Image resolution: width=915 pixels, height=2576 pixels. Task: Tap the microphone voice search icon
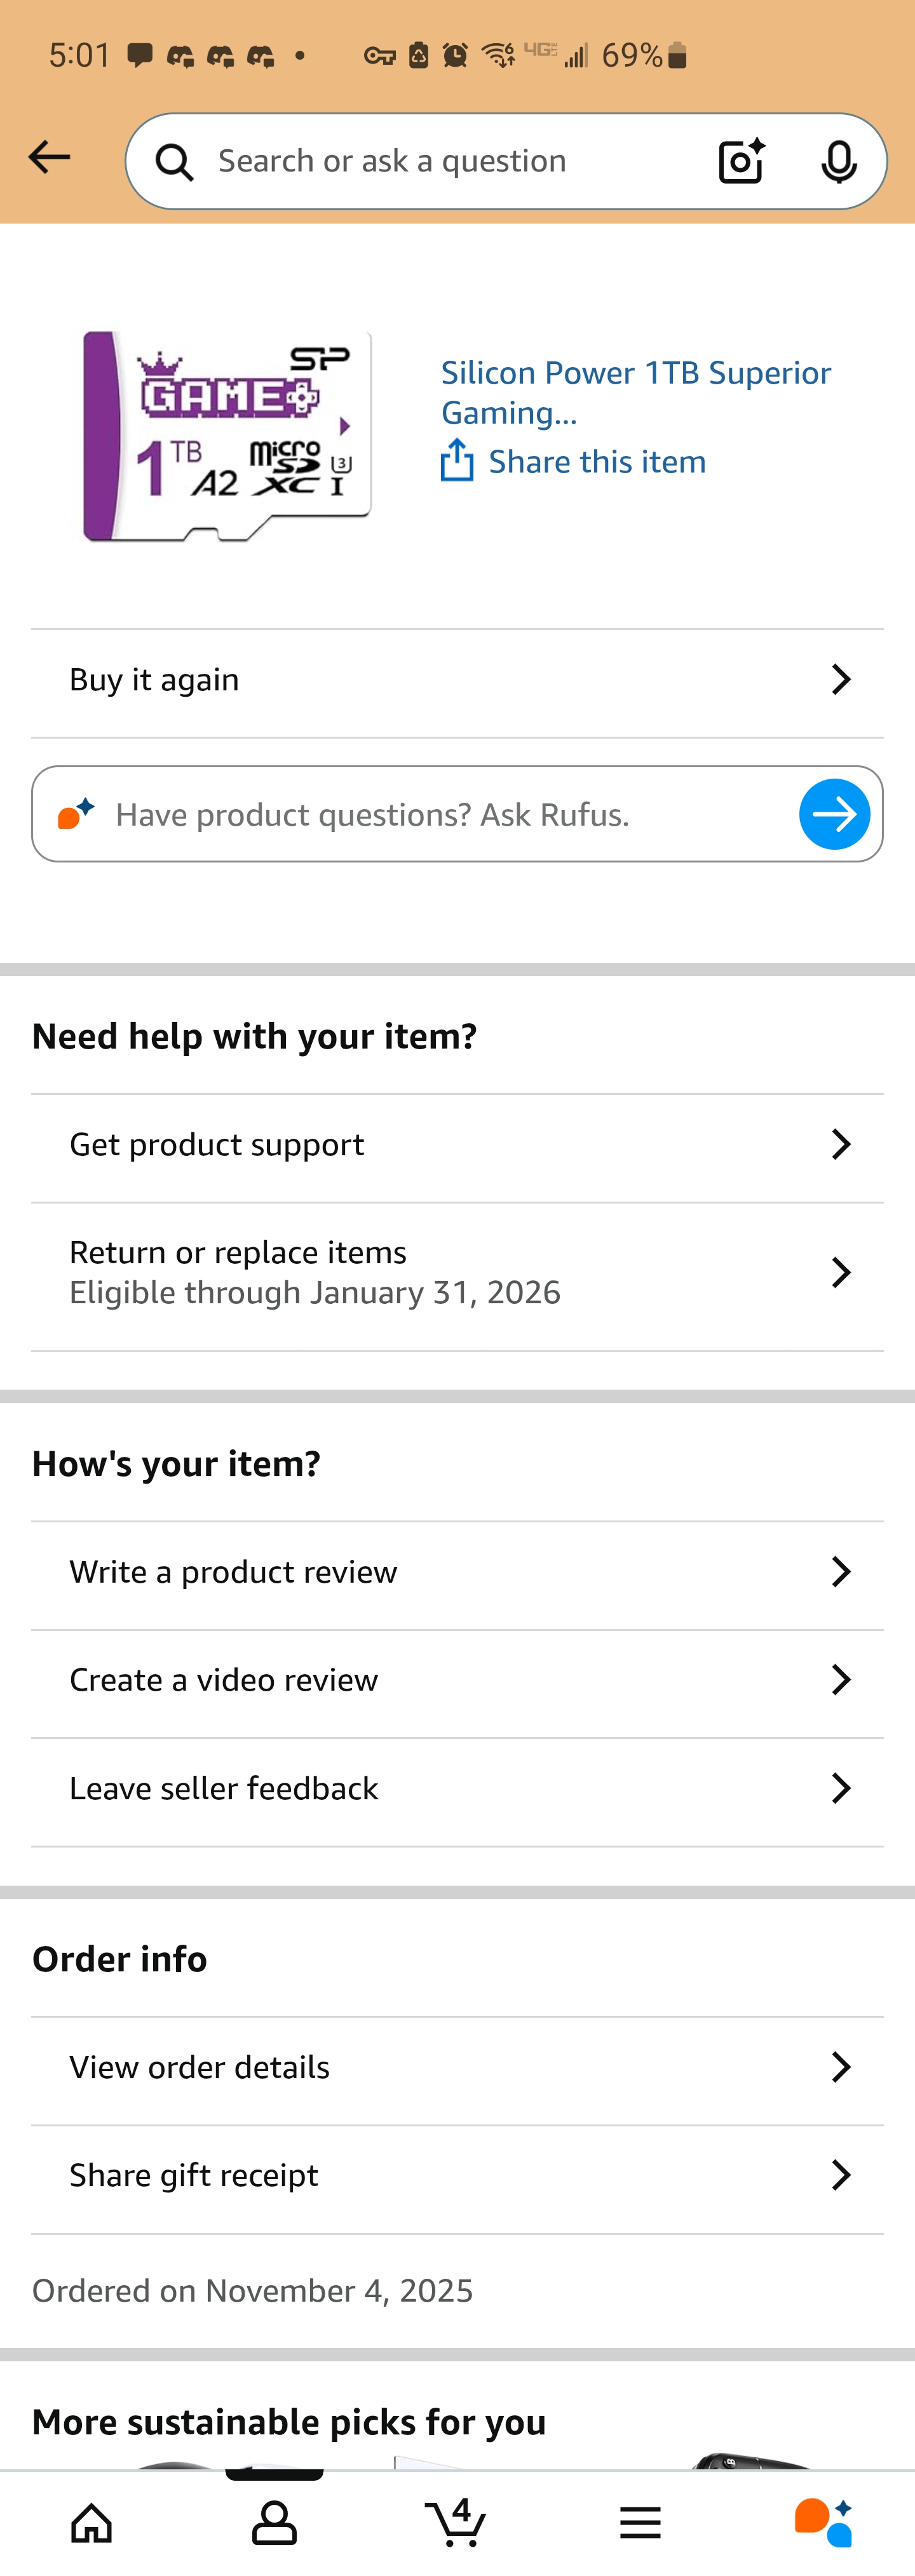(838, 161)
